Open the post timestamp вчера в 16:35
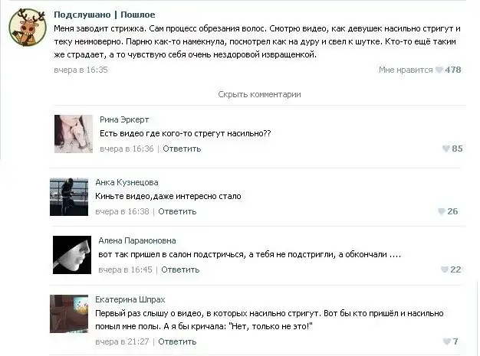The image size is (480, 356). click(81, 70)
